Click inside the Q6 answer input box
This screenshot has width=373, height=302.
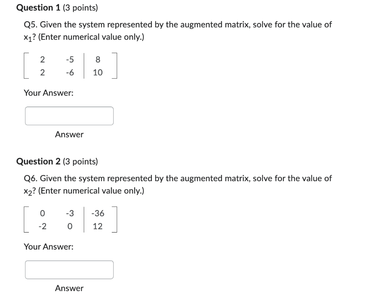coord(69,269)
